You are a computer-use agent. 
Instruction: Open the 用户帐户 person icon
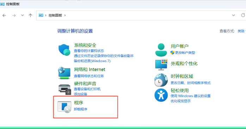tap(161, 50)
